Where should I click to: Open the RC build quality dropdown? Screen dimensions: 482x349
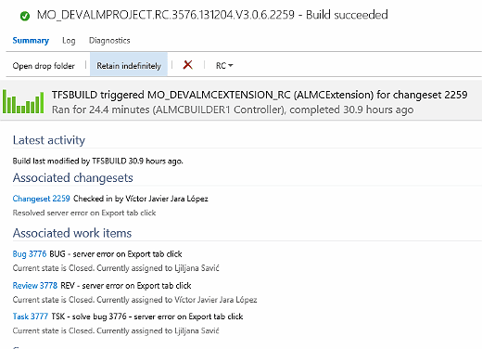click(224, 66)
